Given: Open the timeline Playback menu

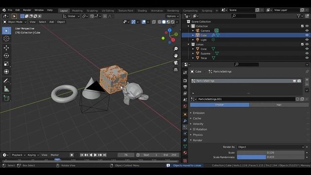Looking at the screenshot, I should [18, 155].
